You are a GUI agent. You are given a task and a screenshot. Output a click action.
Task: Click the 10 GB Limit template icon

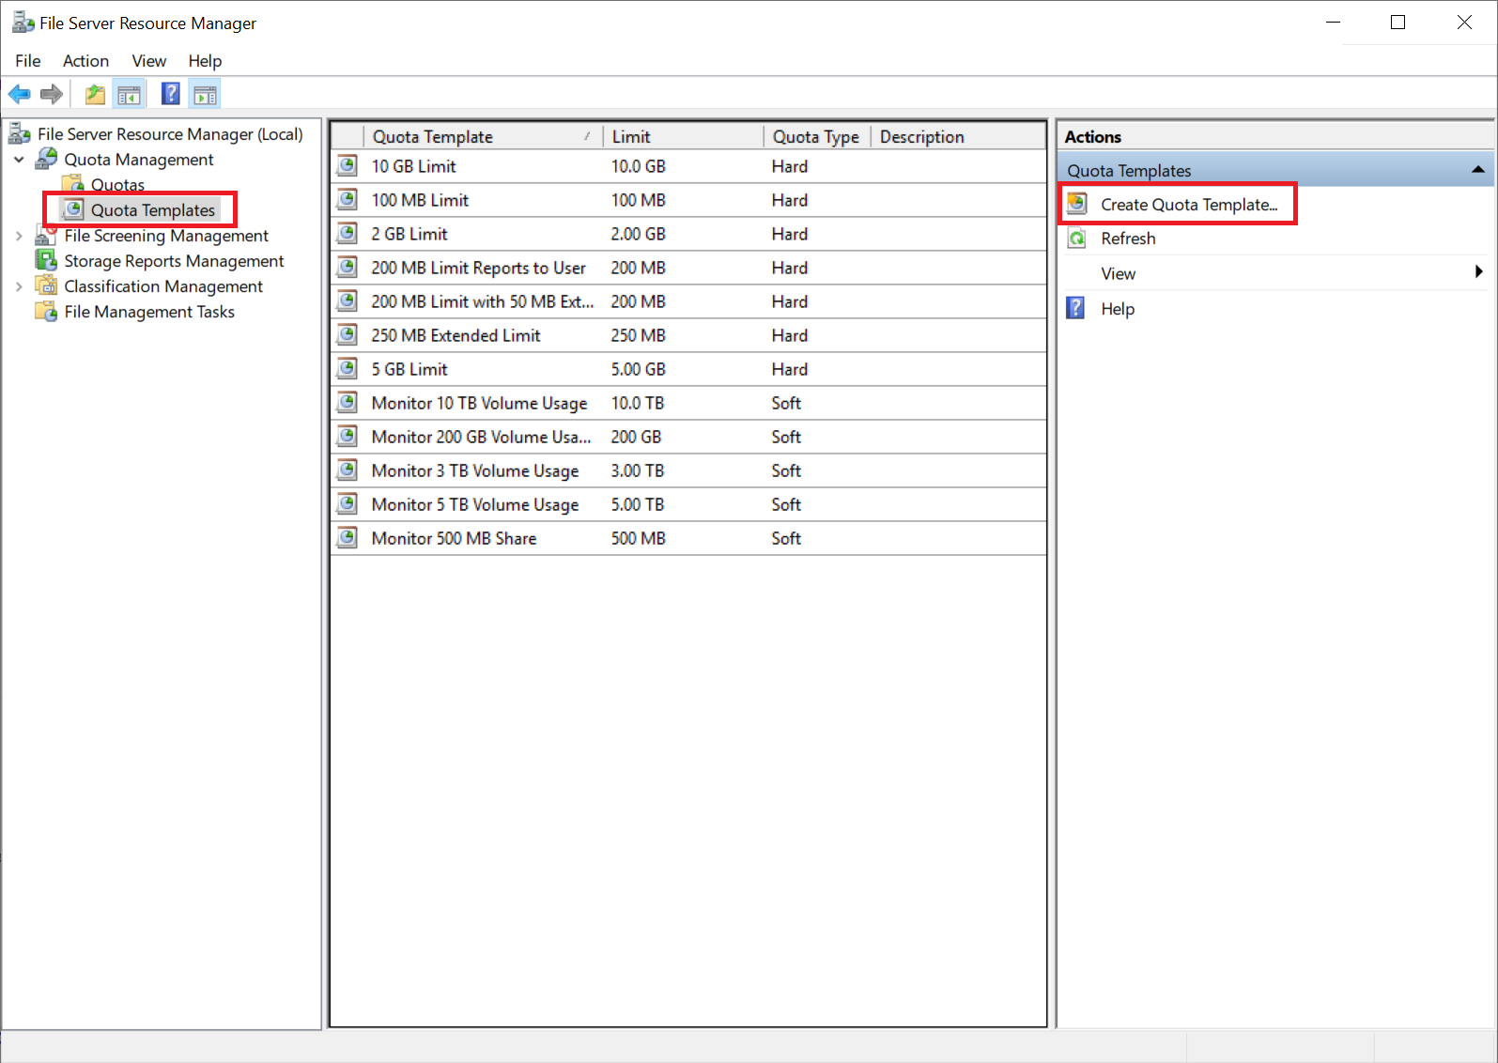click(347, 166)
